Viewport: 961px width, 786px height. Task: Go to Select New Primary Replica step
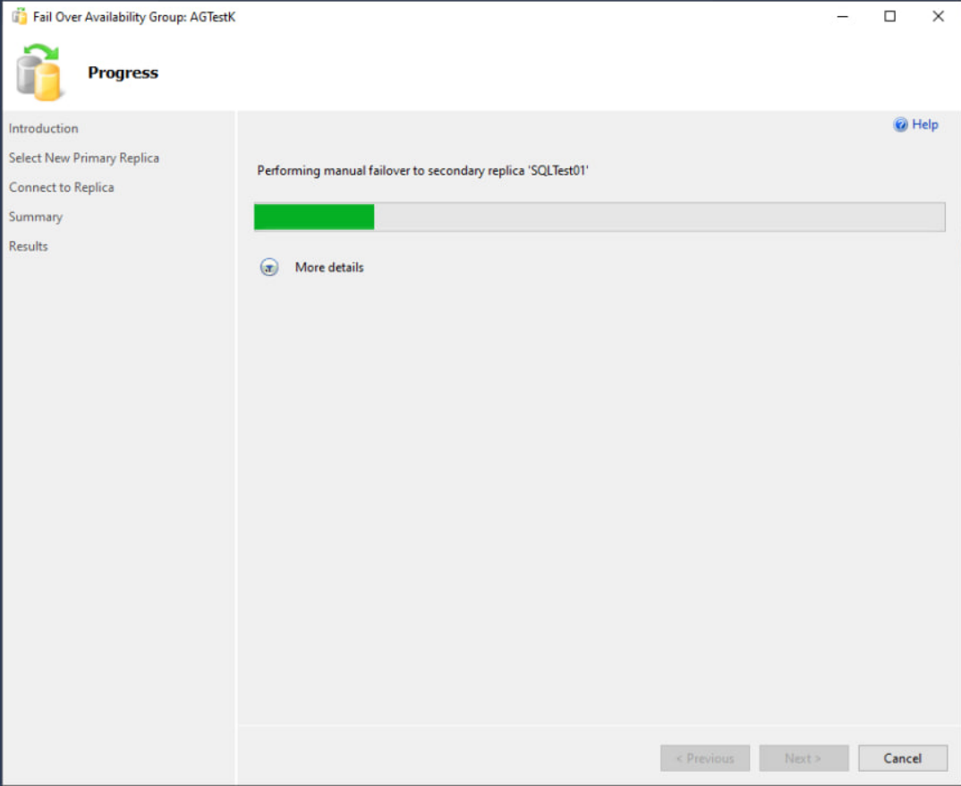pos(84,158)
